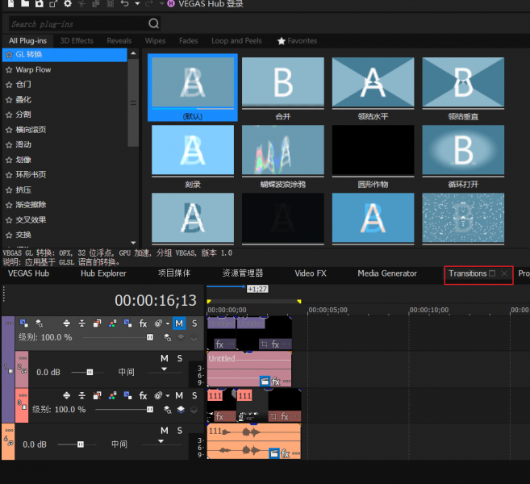Select Warp Flow in plug-in list

(33, 70)
